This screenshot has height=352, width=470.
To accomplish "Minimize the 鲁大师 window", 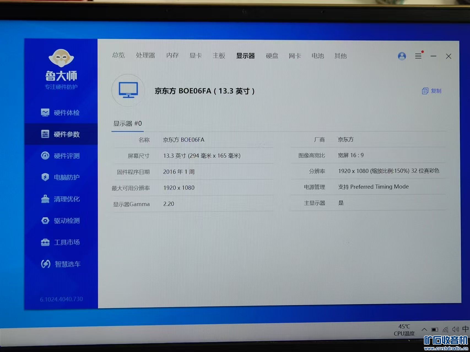I will (x=433, y=56).
